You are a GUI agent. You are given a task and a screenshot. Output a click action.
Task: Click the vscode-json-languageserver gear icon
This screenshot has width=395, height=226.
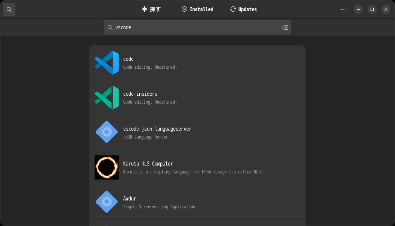[107, 132]
